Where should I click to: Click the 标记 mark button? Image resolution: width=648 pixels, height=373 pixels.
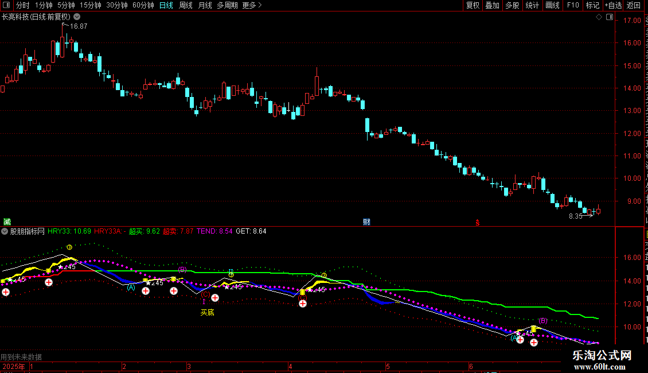coord(592,5)
